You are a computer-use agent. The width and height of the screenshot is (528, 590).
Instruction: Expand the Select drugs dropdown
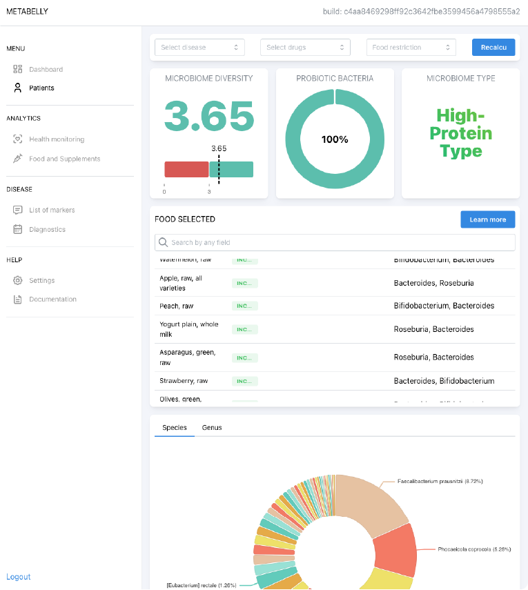(x=304, y=48)
